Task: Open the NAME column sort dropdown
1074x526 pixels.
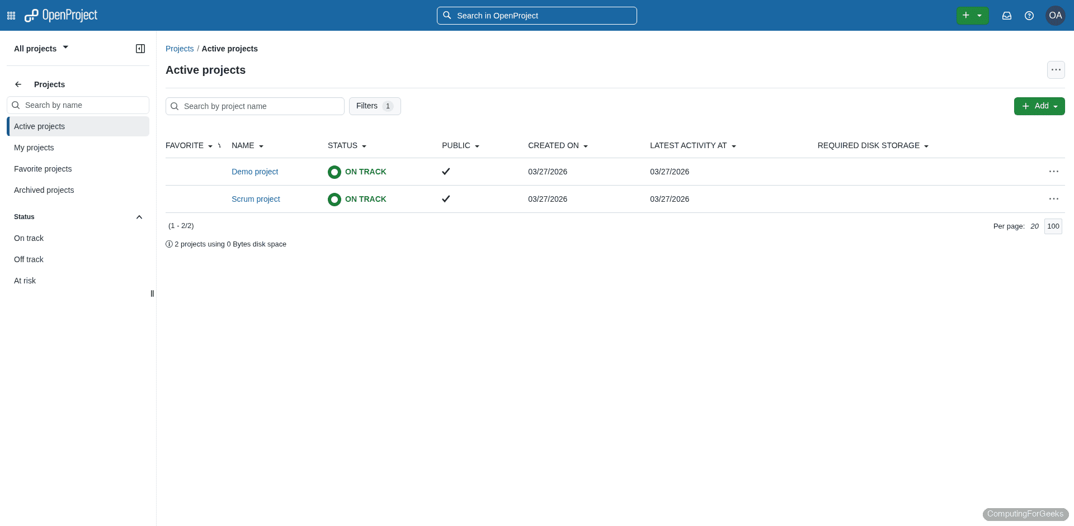Action: (x=261, y=145)
